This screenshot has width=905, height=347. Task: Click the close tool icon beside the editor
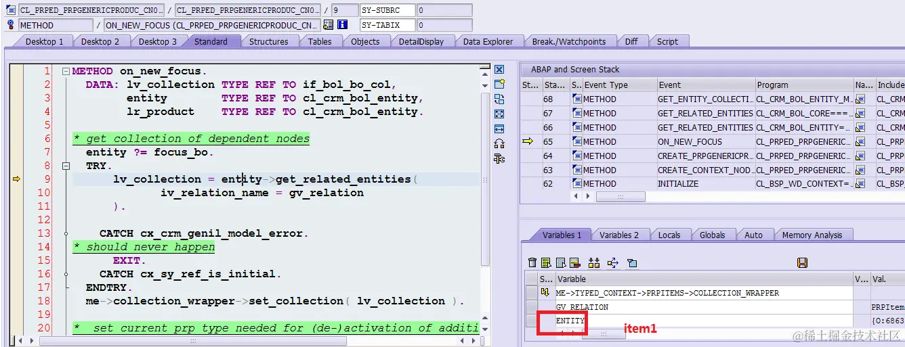click(x=499, y=70)
